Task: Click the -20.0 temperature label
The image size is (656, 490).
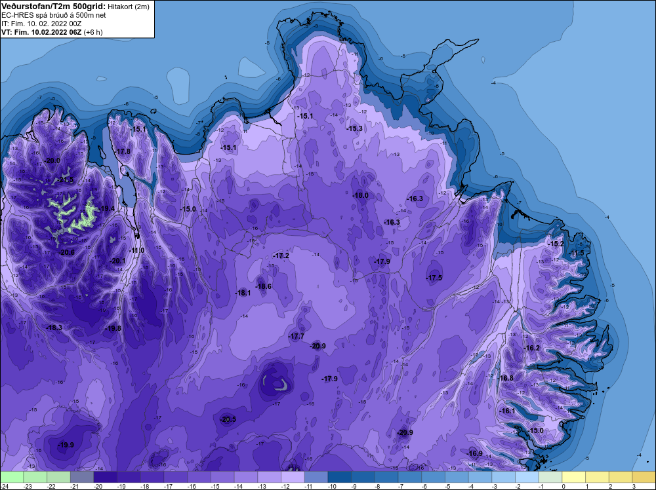Action: 52,161
